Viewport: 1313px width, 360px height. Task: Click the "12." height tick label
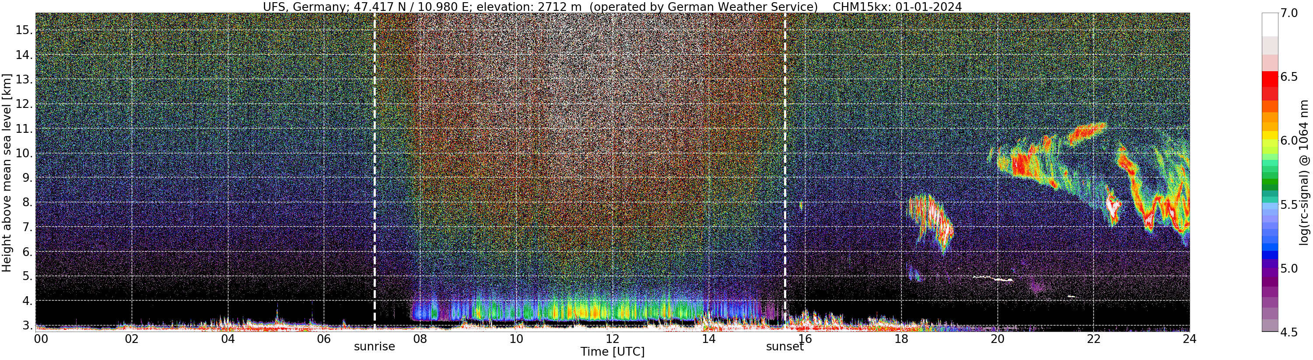(x=24, y=104)
